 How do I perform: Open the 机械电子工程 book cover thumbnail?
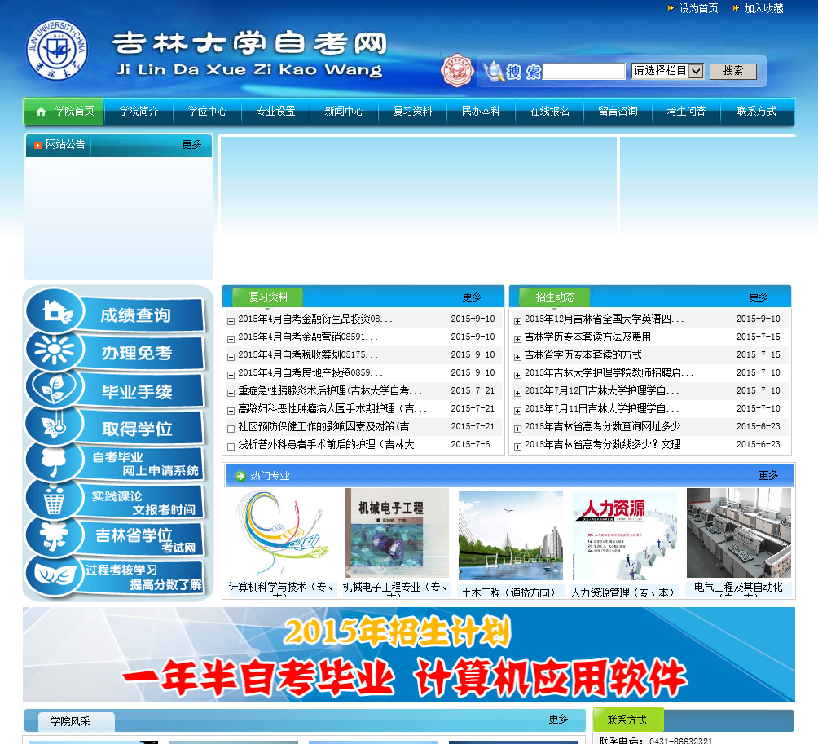click(x=397, y=533)
